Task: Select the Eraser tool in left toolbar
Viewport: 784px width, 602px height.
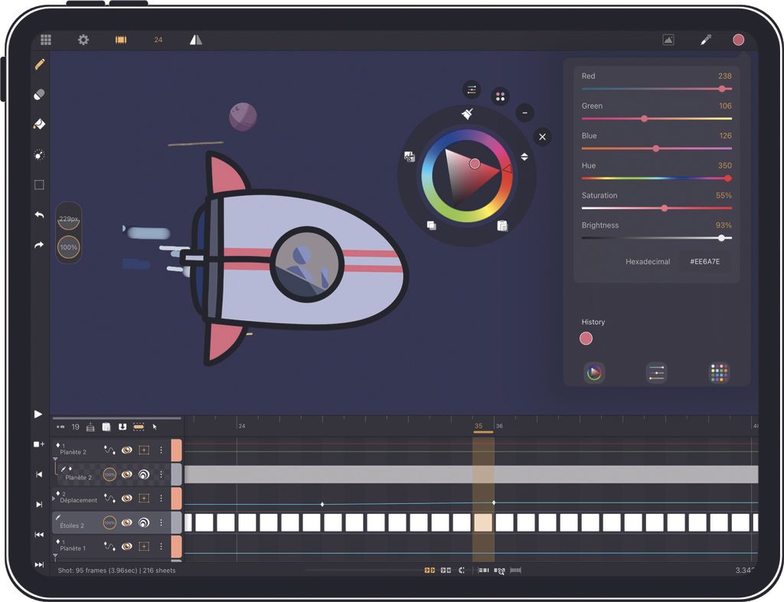Action: pos(39,93)
